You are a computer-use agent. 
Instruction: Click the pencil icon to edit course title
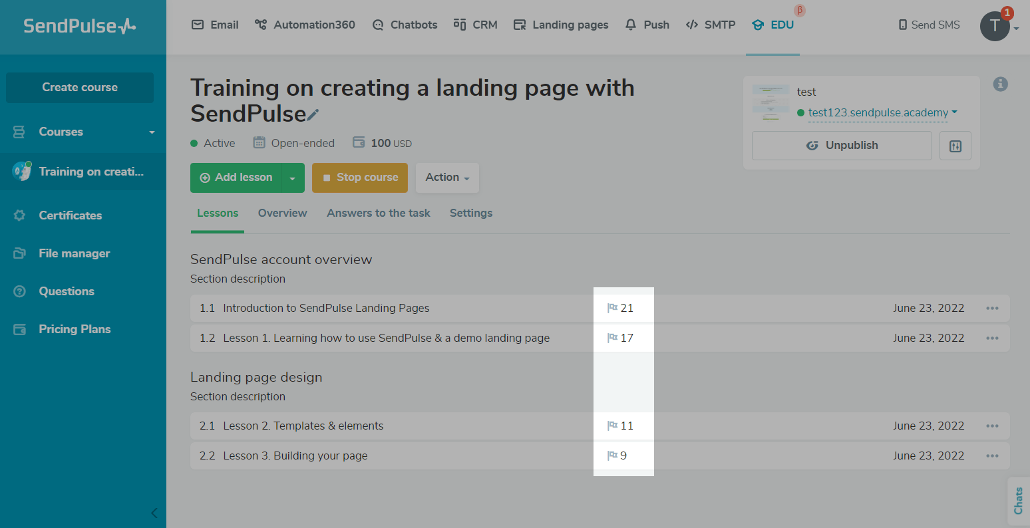point(313,115)
